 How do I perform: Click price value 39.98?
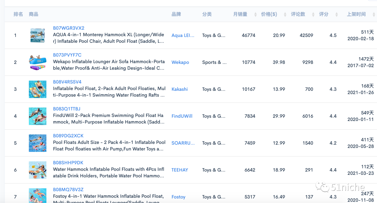(x=279, y=62)
